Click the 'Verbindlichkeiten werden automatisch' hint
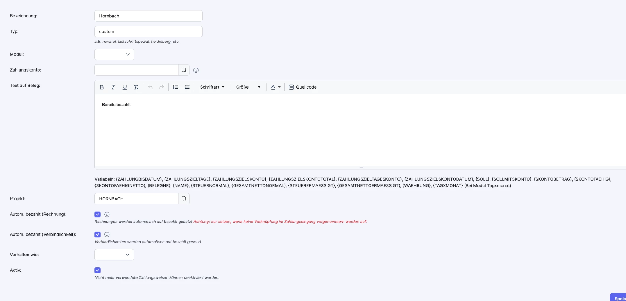Image resolution: width=626 pixels, height=301 pixels. 148,242
